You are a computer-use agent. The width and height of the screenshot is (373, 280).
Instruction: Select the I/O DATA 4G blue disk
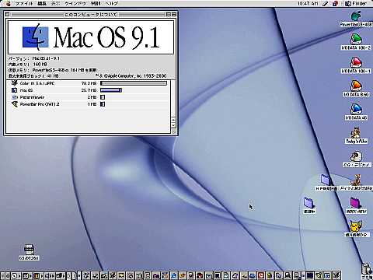point(356,109)
